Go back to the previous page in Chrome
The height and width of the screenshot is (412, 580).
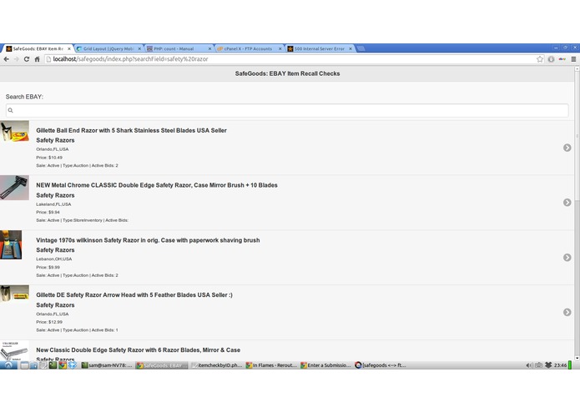(7, 59)
